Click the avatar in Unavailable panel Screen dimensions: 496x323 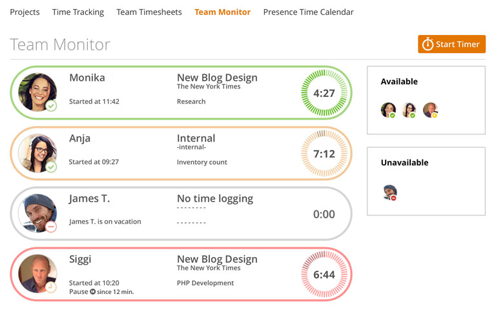(x=389, y=192)
